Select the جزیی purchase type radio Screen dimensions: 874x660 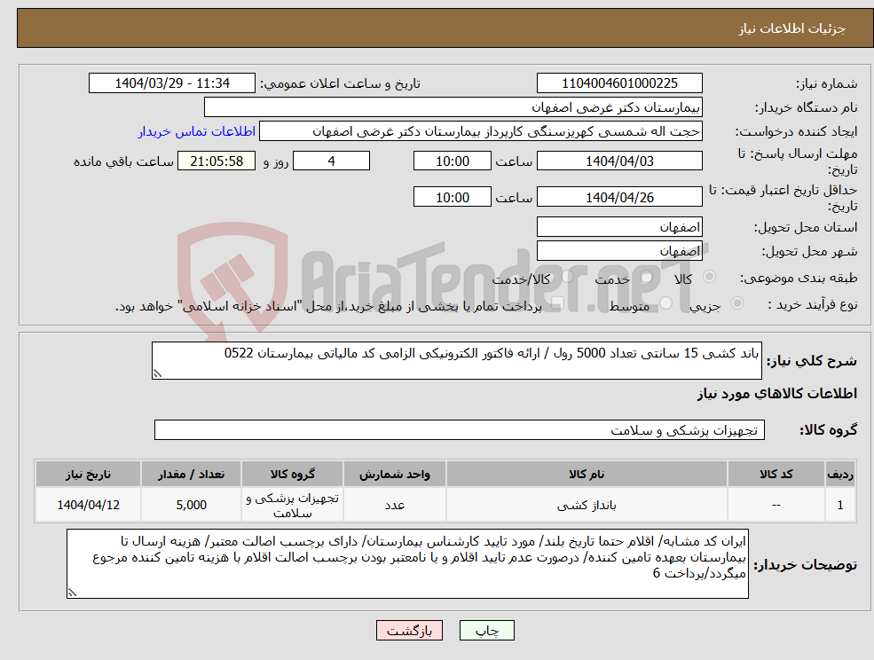pos(736,303)
